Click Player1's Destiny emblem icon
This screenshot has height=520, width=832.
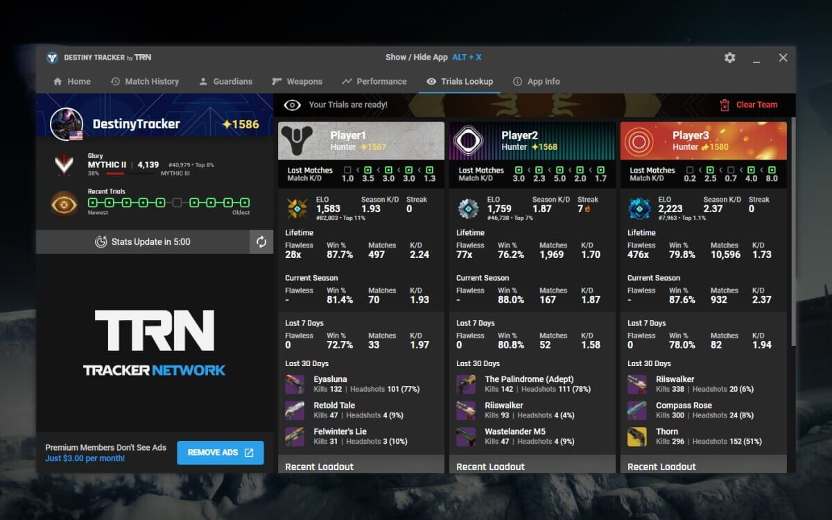(296, 141)
